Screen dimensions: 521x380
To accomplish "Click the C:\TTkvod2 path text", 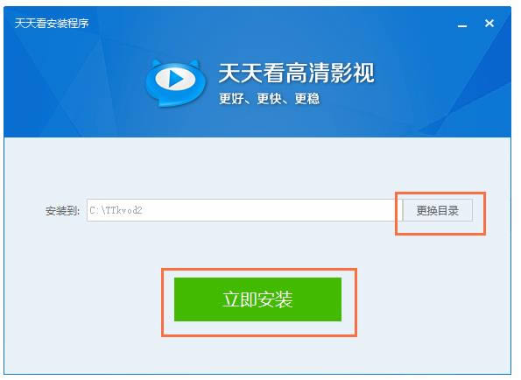I will coord(116,210).
